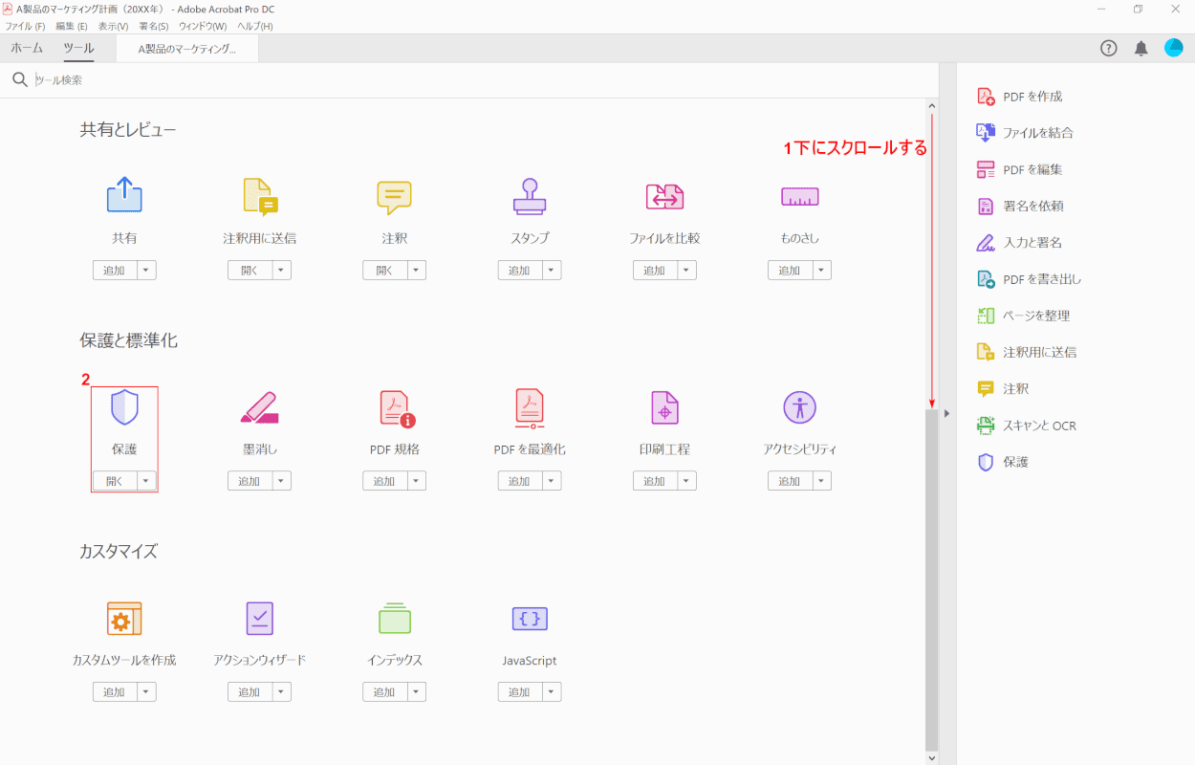
Task: Click PDF を作成 in the right pane
Action: coord(1019,97)
